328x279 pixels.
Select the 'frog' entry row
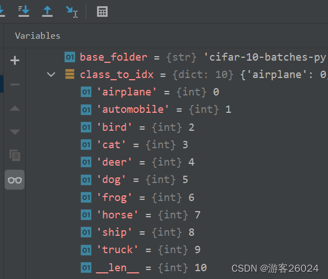[x=177, y=197]
